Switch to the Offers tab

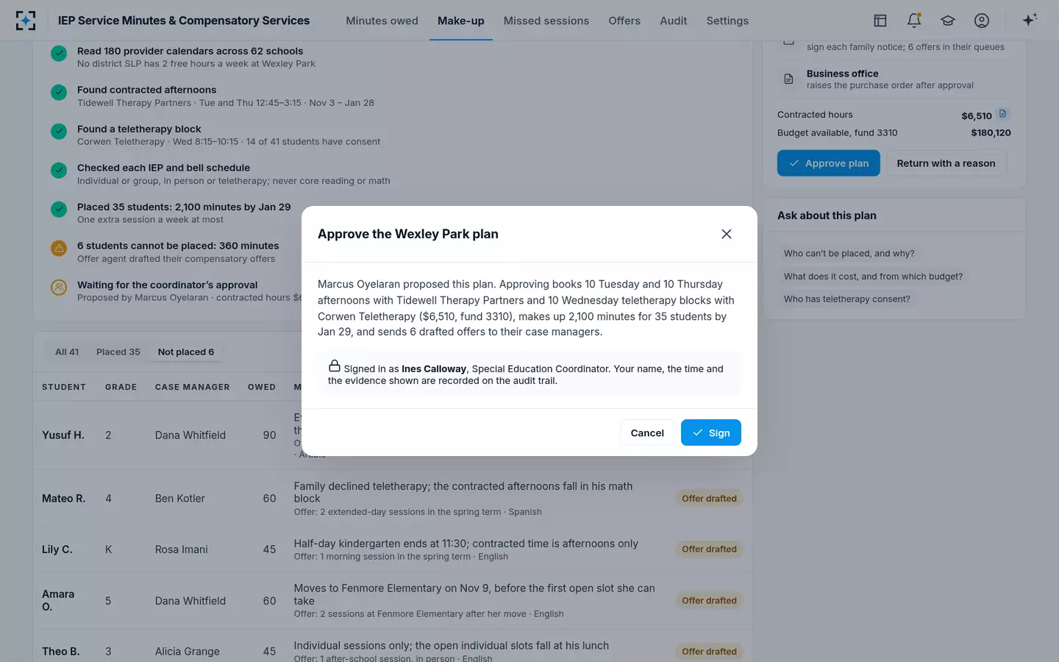624,21
